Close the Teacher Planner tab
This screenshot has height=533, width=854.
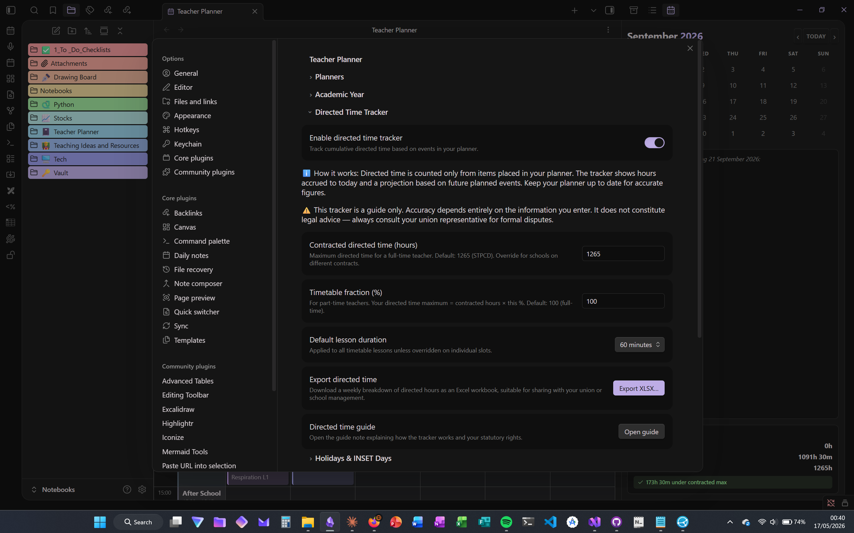[x=255, y=11]
